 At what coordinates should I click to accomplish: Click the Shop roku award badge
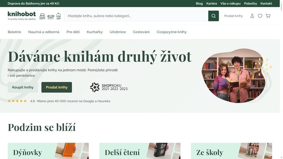tap(108, 87)
